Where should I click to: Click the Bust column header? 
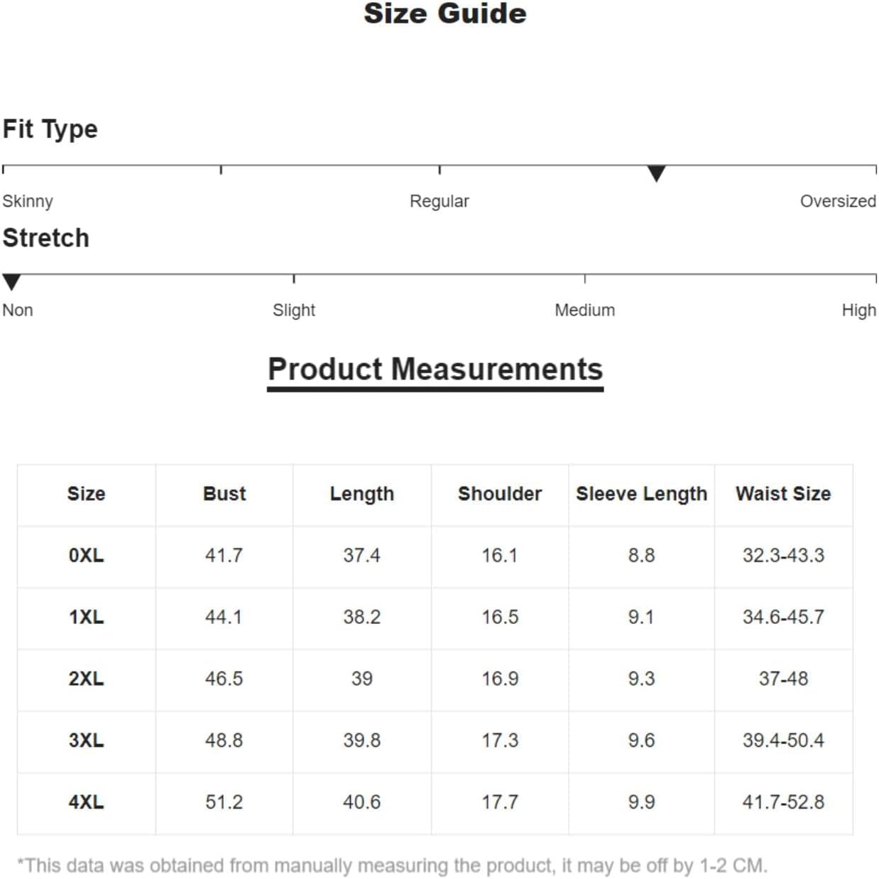pyautogui.click(x=224, y=494)
